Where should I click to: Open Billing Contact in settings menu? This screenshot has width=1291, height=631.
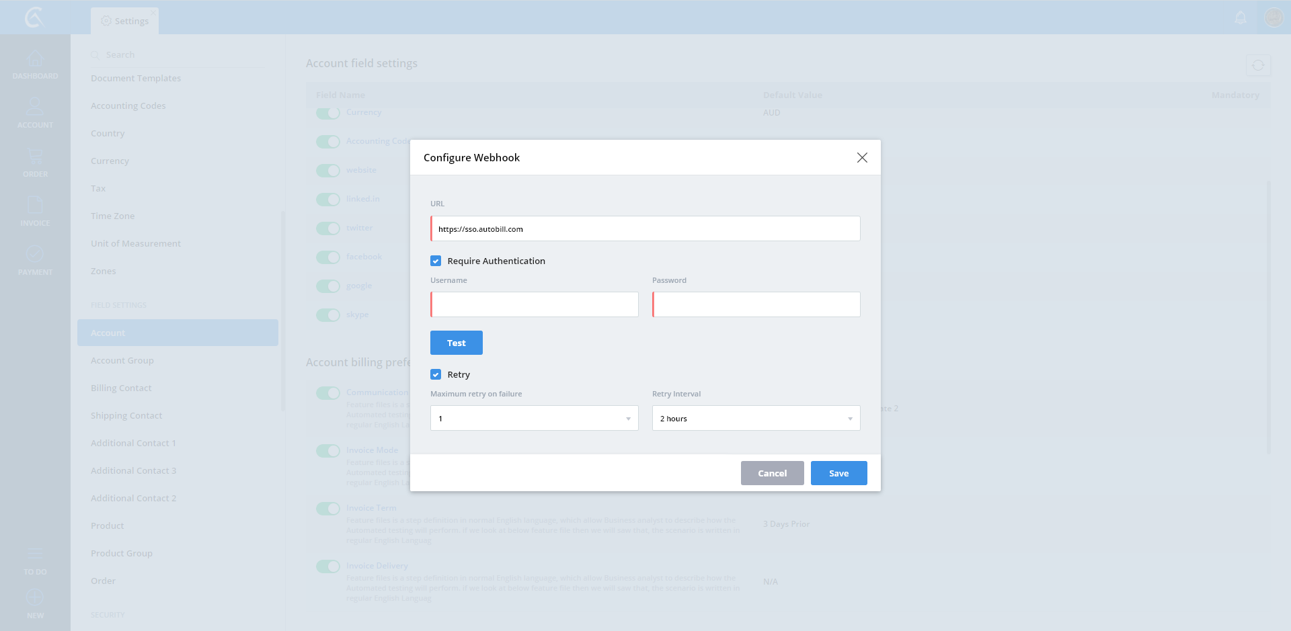point(121,388)
